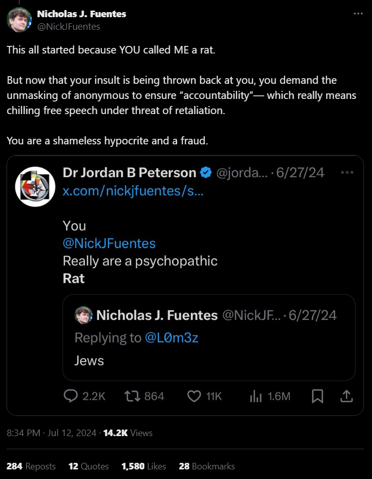The image size is (372, 479).
Task: View analytics icon showing 1.6M
Action: (255, 396)
